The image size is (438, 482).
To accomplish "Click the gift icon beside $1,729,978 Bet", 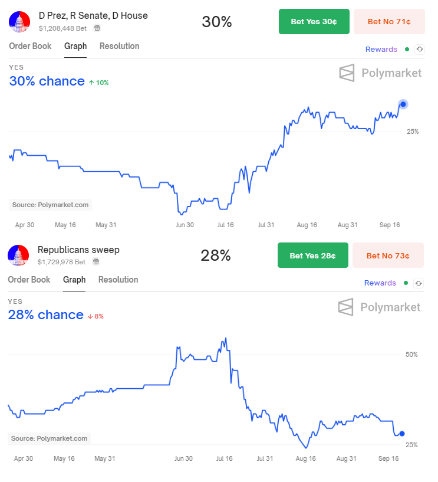I will point(96,261).
